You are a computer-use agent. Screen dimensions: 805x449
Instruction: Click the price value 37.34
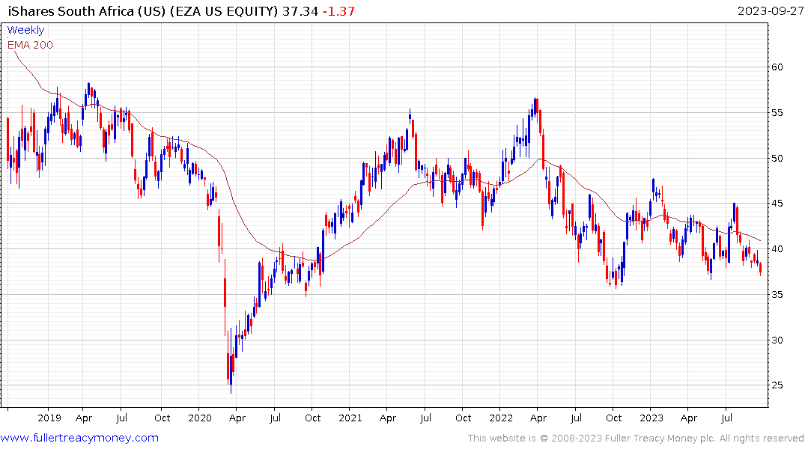300,11
